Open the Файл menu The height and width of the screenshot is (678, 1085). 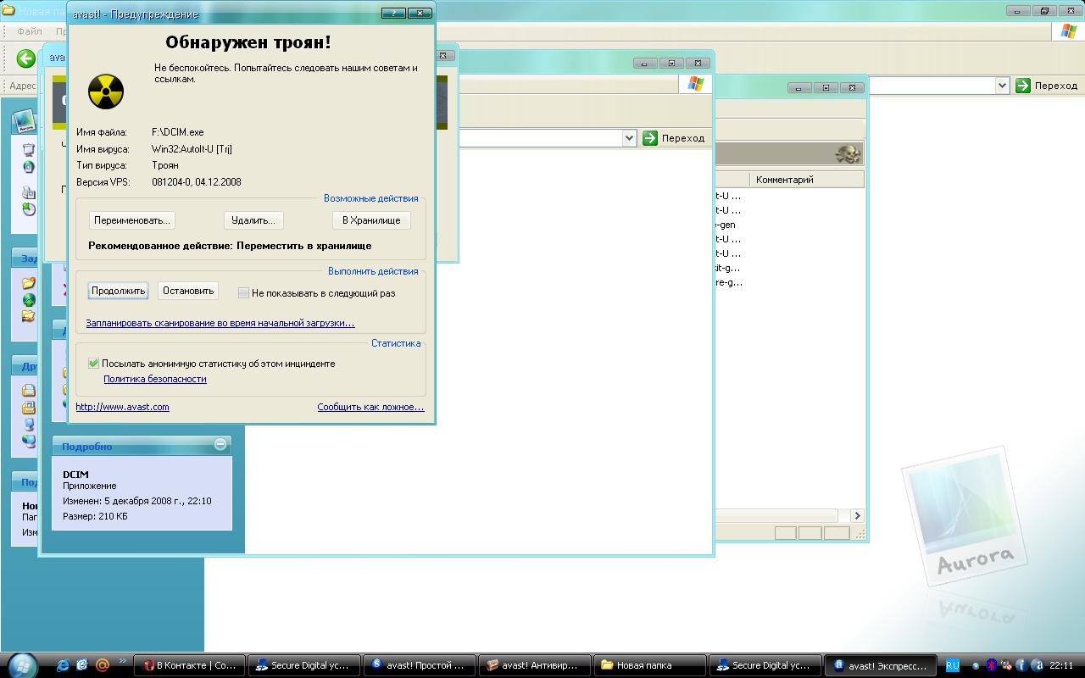(30, 31)
